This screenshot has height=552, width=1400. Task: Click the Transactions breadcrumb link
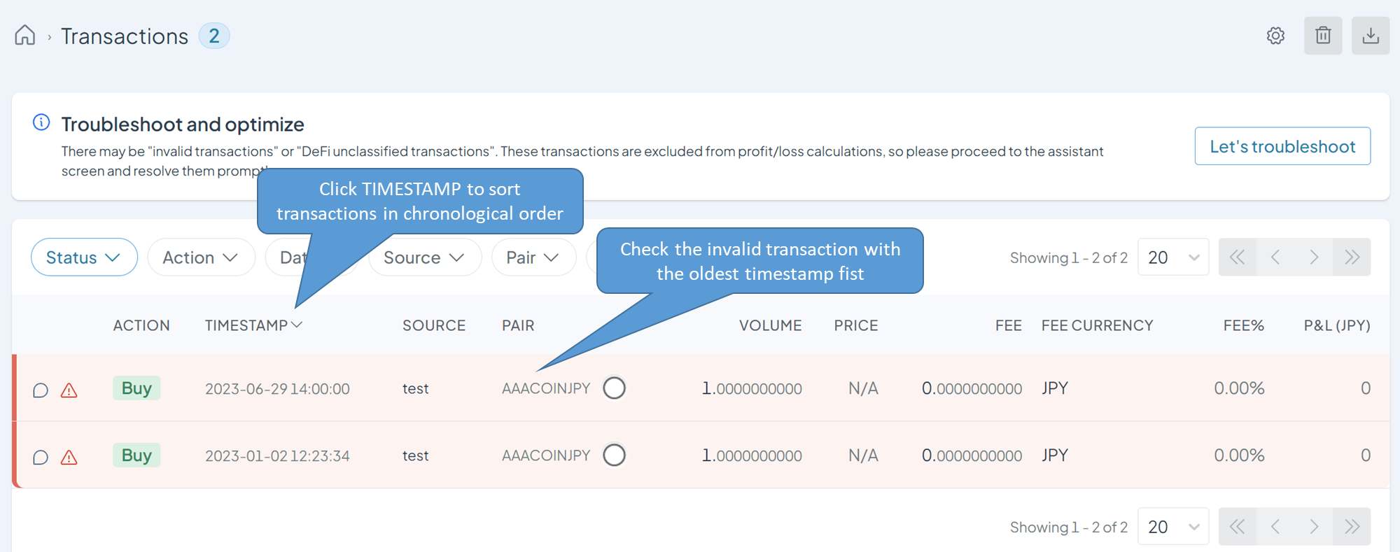click(124, 35)
